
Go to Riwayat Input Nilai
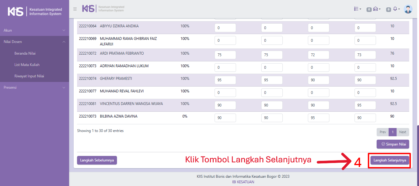(x=29, y=76)
